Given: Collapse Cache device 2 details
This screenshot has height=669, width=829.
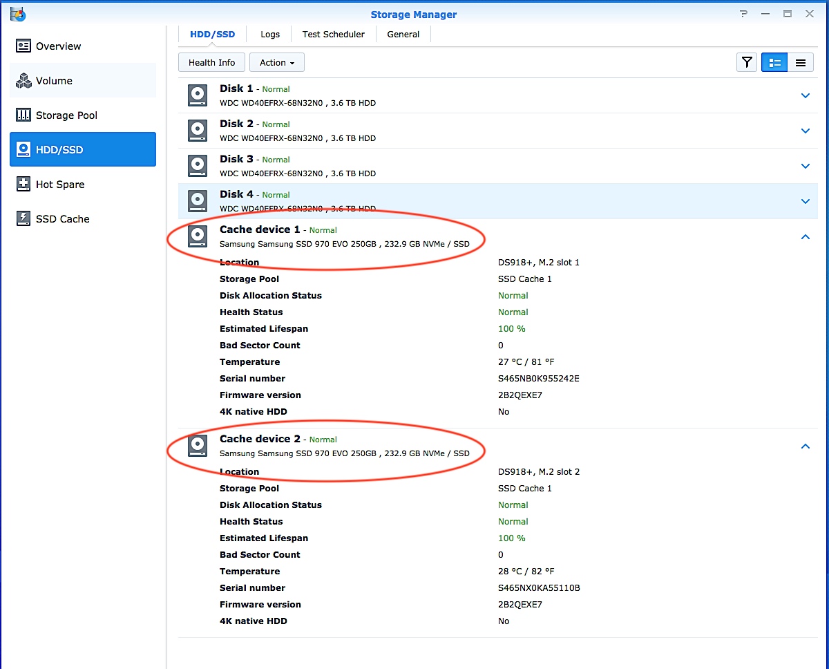Looking at the screenshot, I should click(805, 446).
